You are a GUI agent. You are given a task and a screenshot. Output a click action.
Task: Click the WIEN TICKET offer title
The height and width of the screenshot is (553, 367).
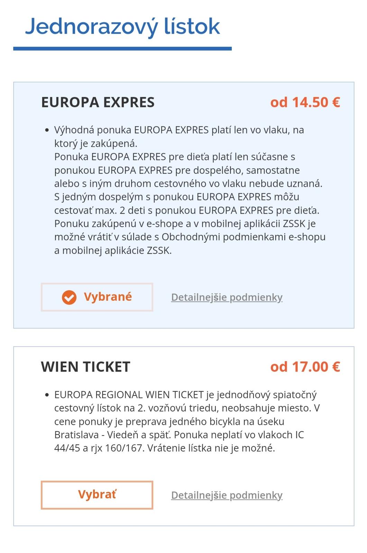[x=85, y=367]
